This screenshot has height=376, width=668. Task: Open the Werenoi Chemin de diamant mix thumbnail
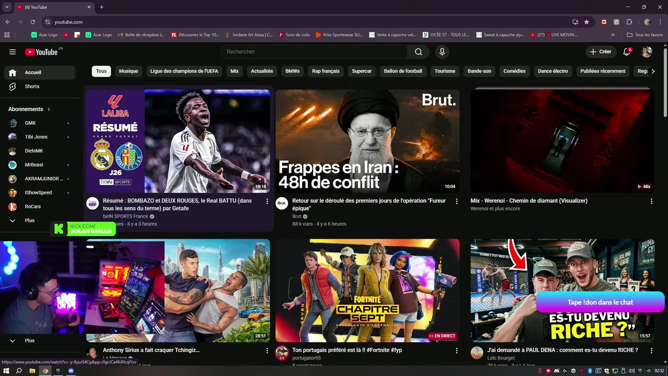pyautogui.click(x=562, y=141)
